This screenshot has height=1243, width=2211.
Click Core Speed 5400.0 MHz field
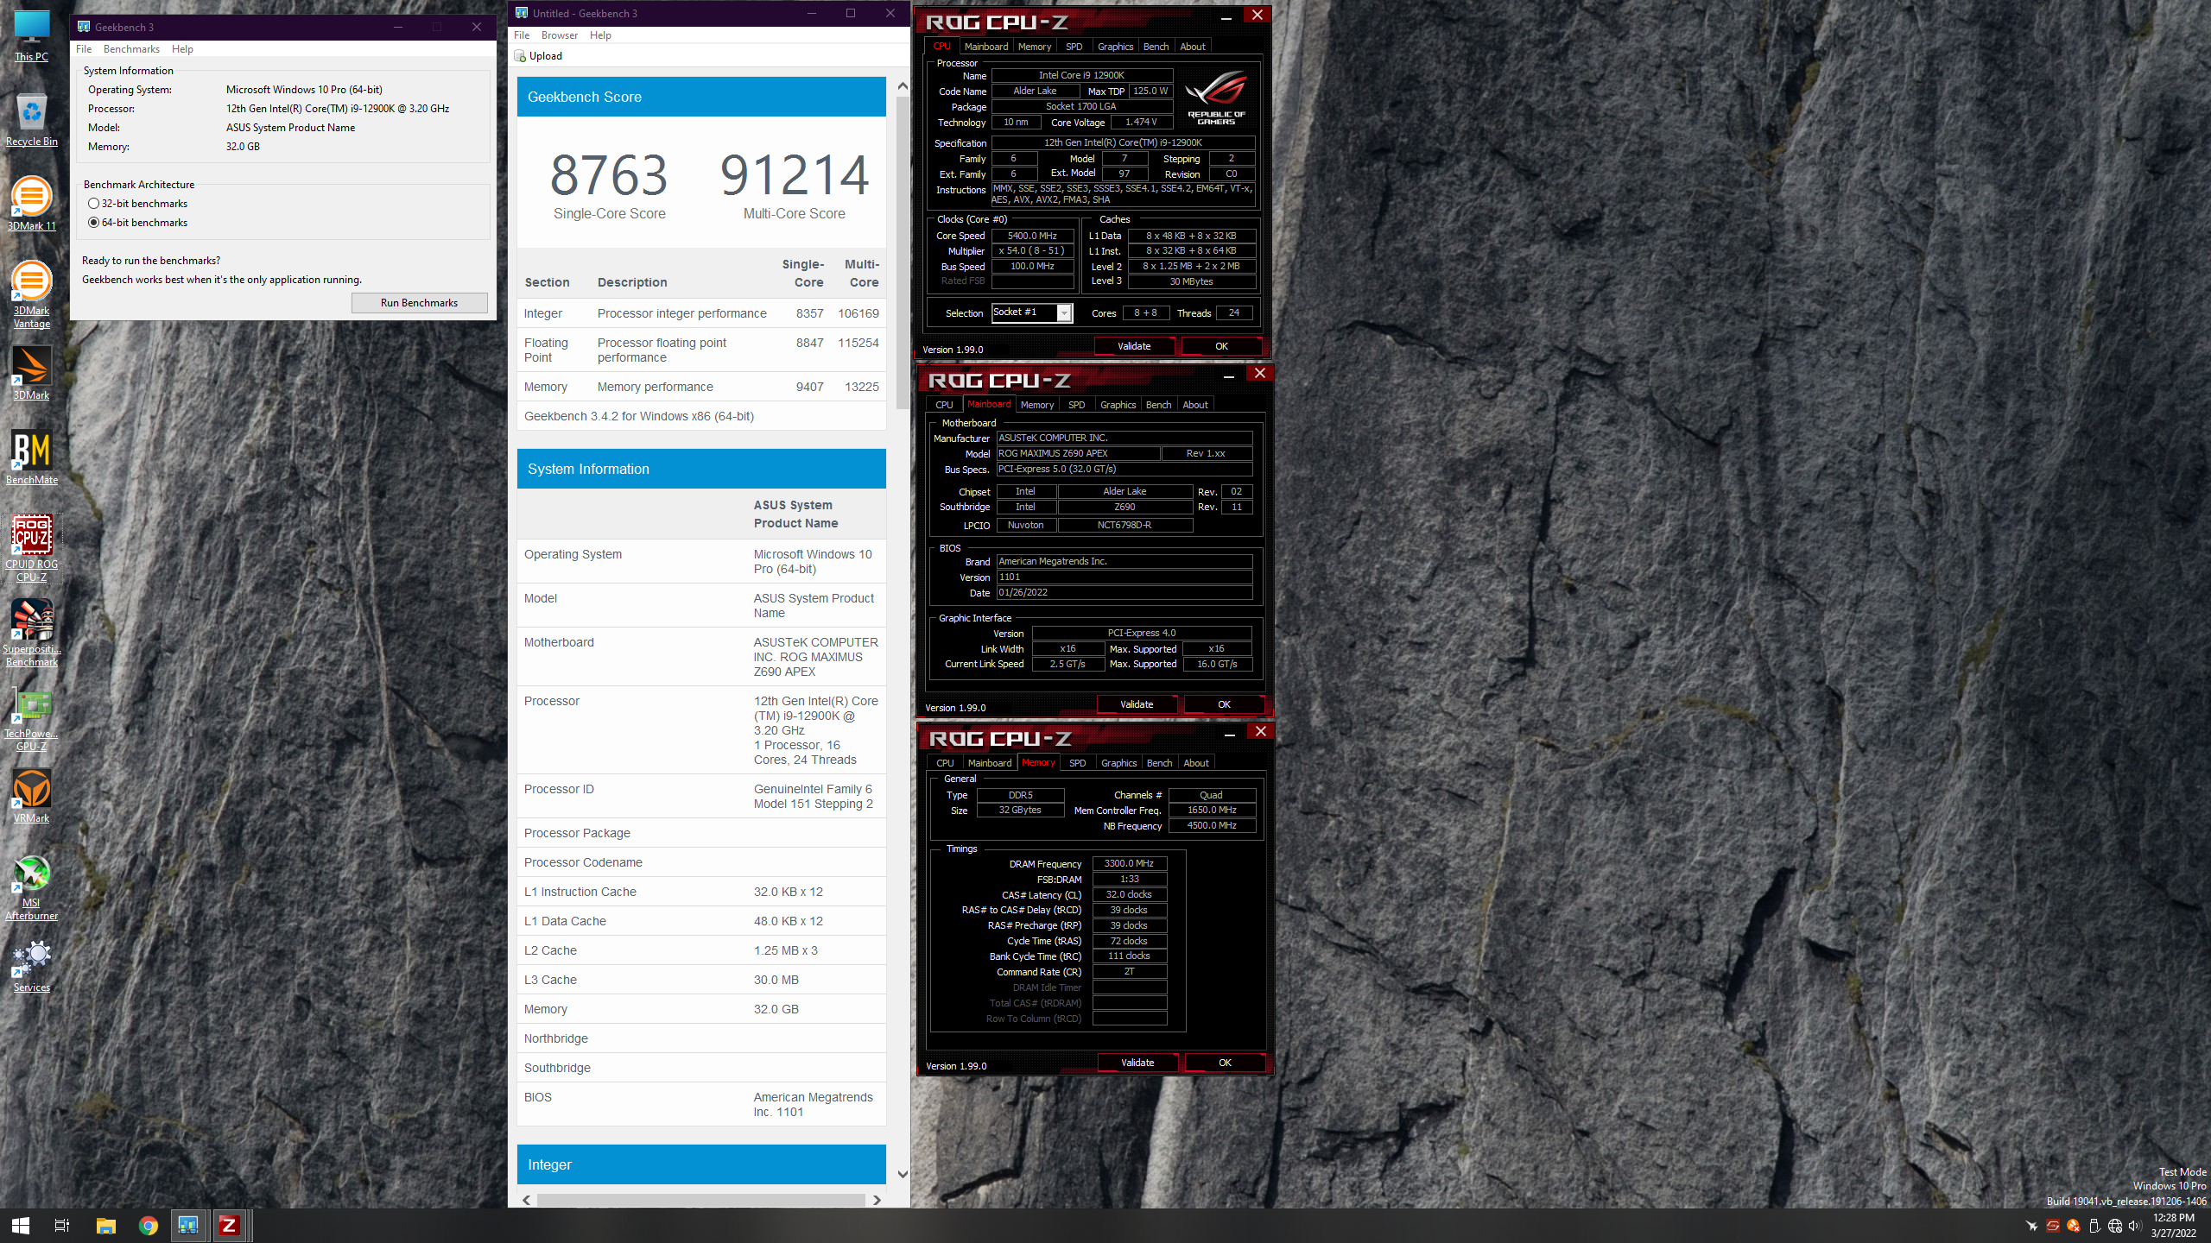(1032, 236)
